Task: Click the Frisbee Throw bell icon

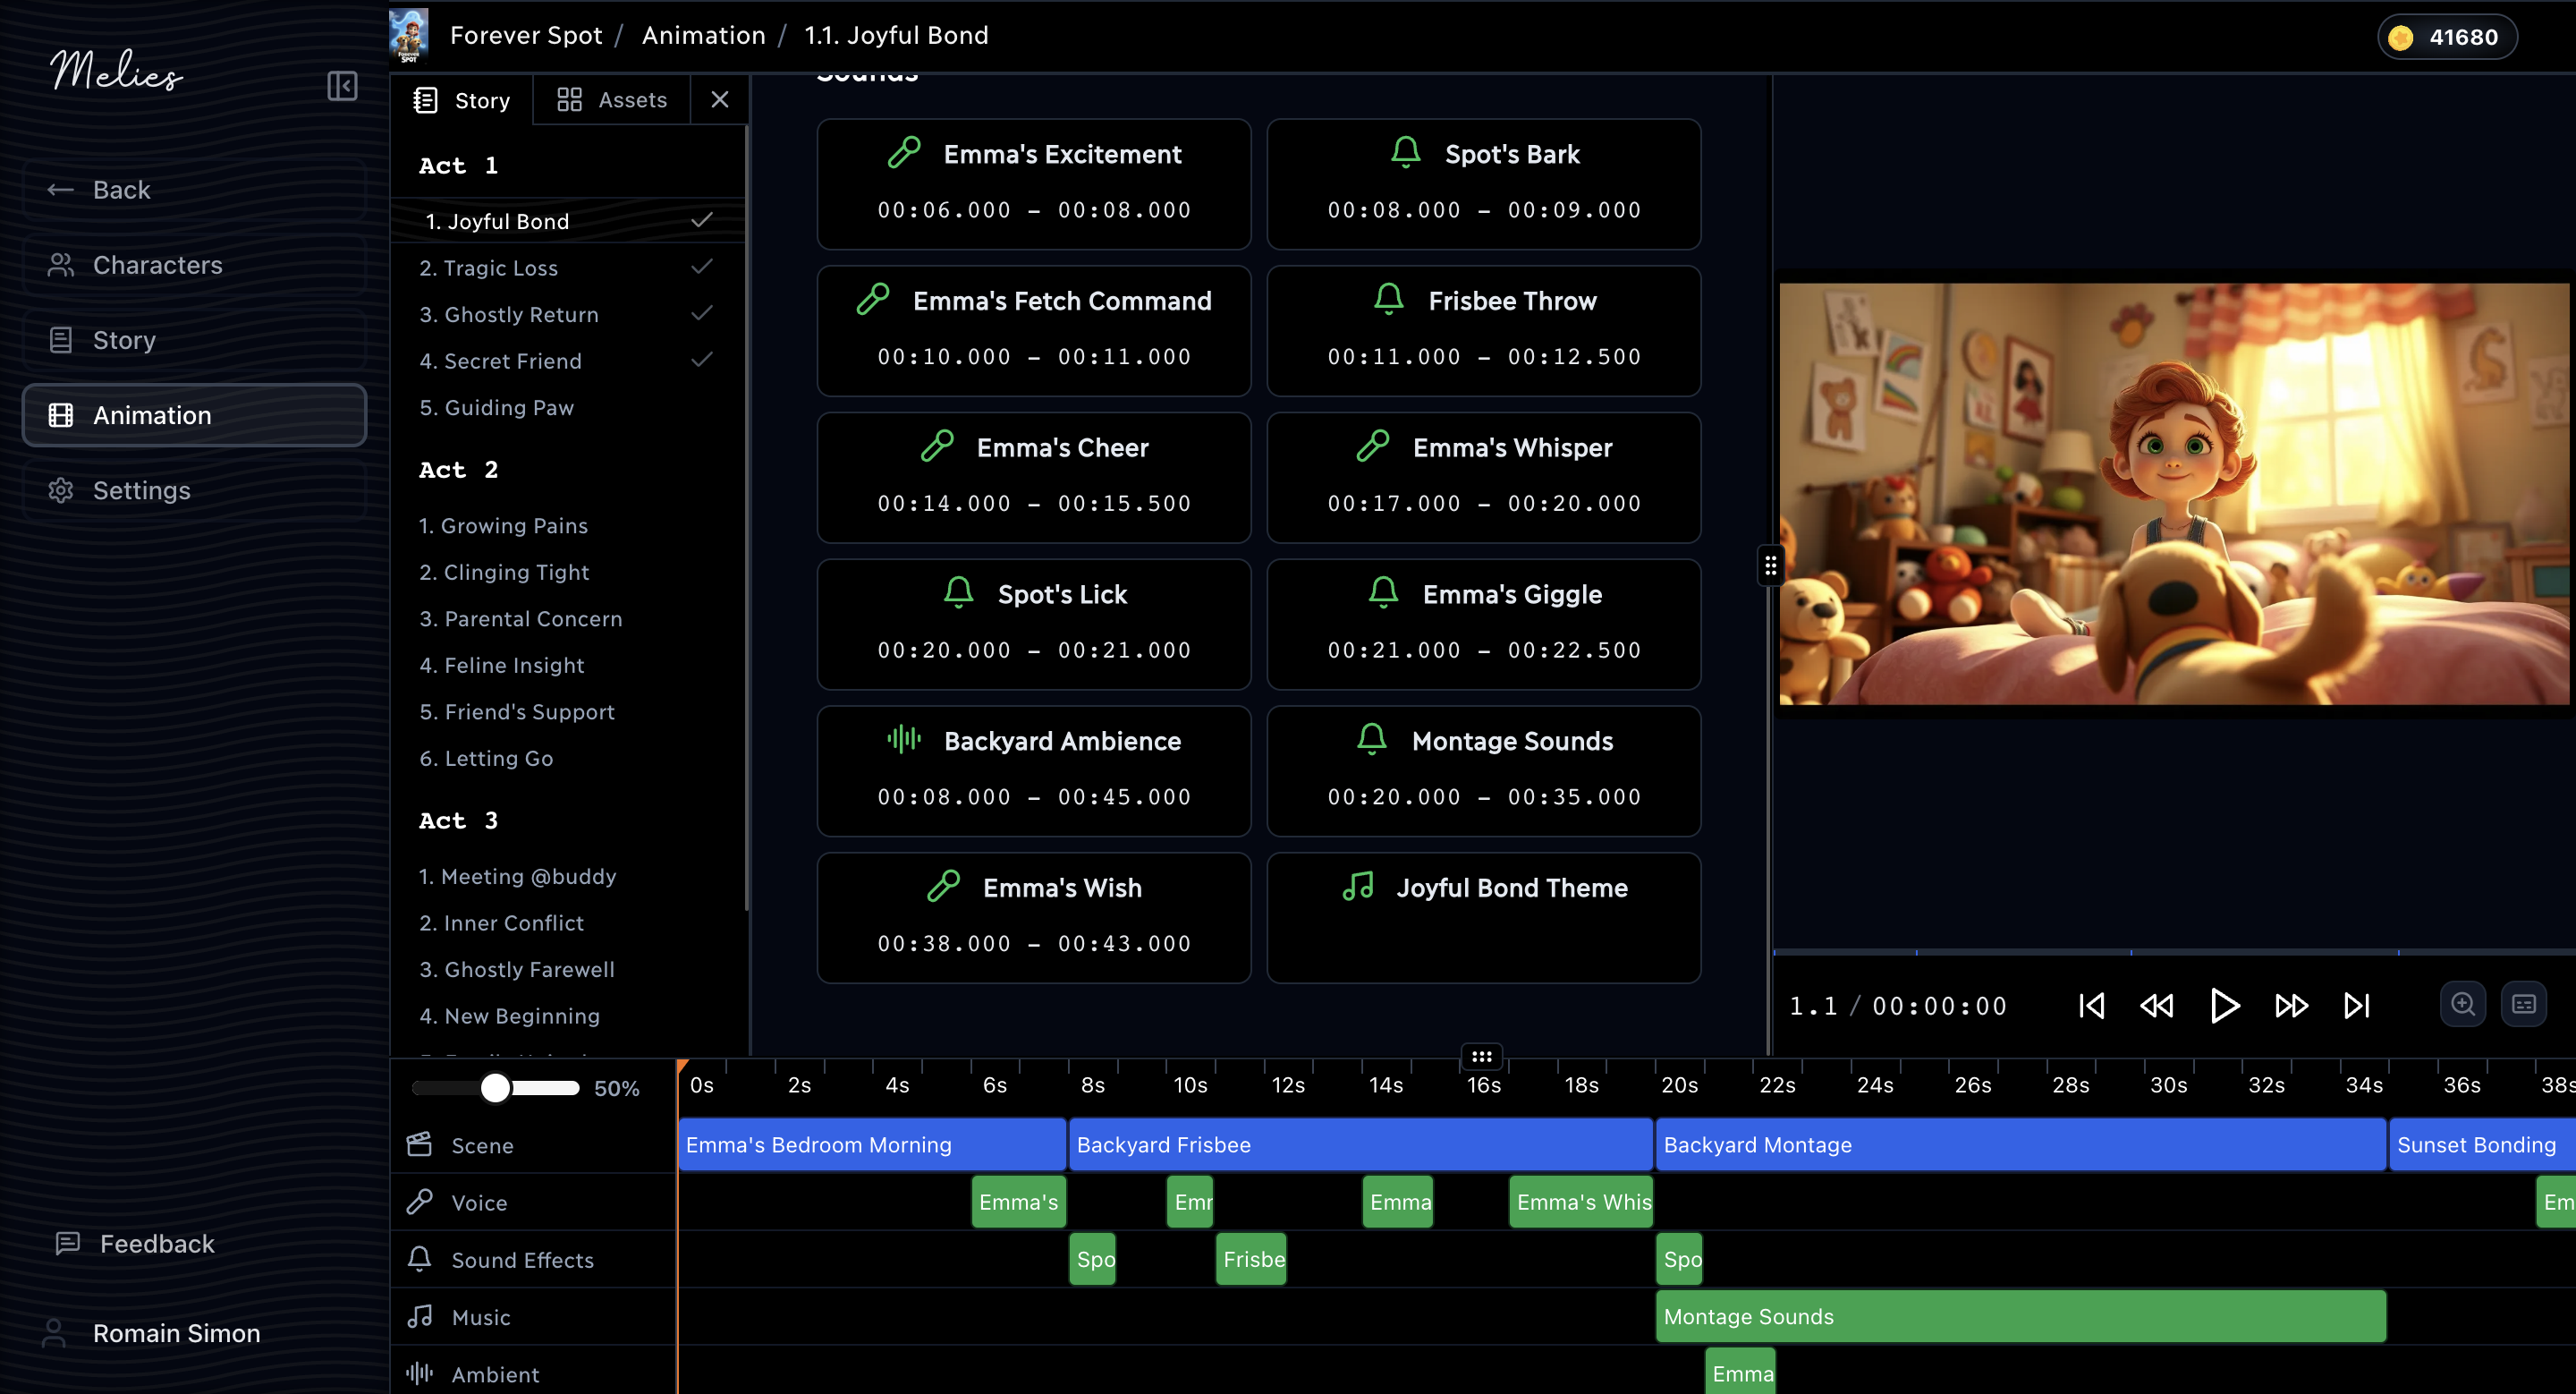Action: (1388, 298)
